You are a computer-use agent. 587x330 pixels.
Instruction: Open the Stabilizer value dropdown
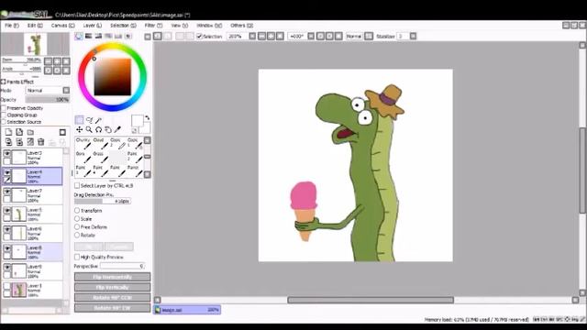(413, 36)
